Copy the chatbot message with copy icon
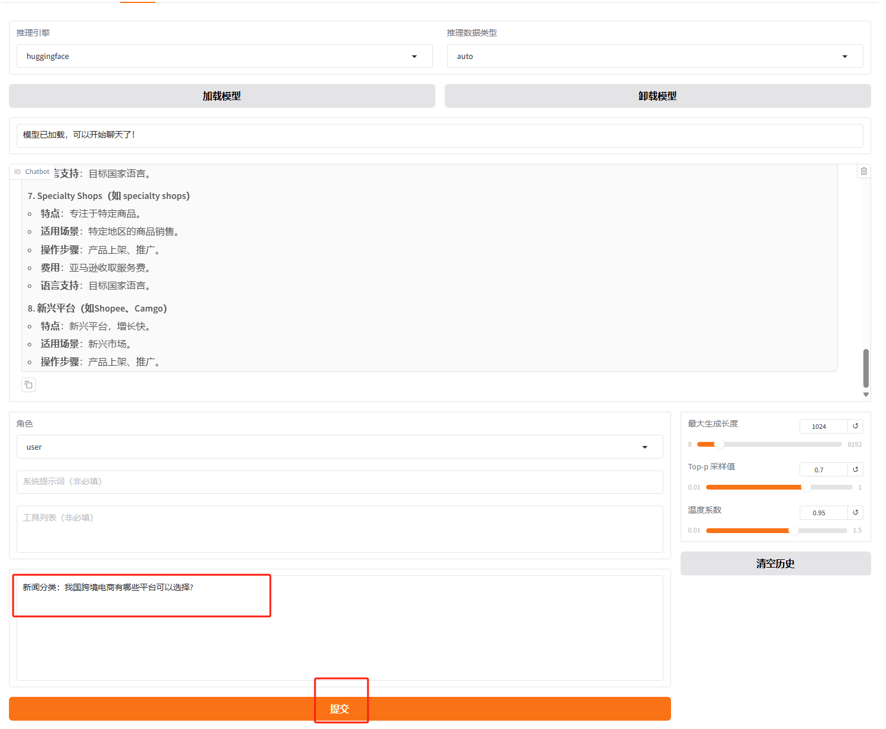The height and width of the screenshot is (729, 886). pos(29,385)
